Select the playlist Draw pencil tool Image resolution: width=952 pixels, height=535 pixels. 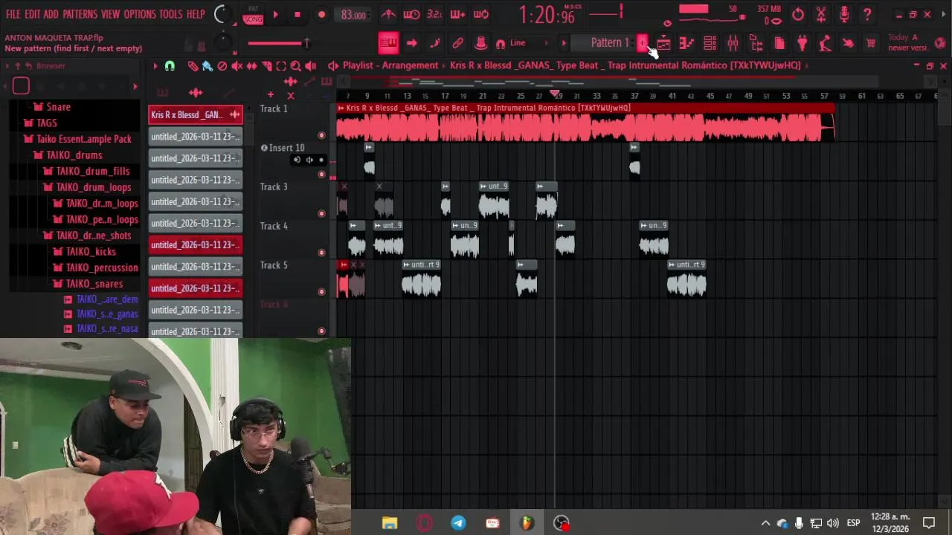click(x=193, y=66)
